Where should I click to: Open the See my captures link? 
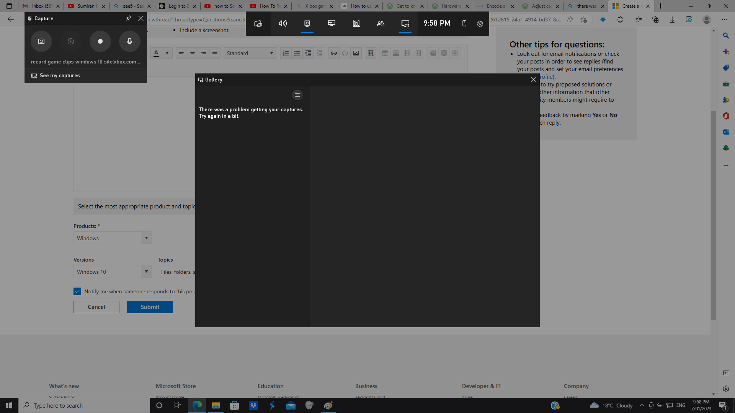59,75
